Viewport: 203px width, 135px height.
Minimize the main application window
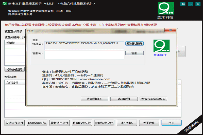tap(191, 4)
